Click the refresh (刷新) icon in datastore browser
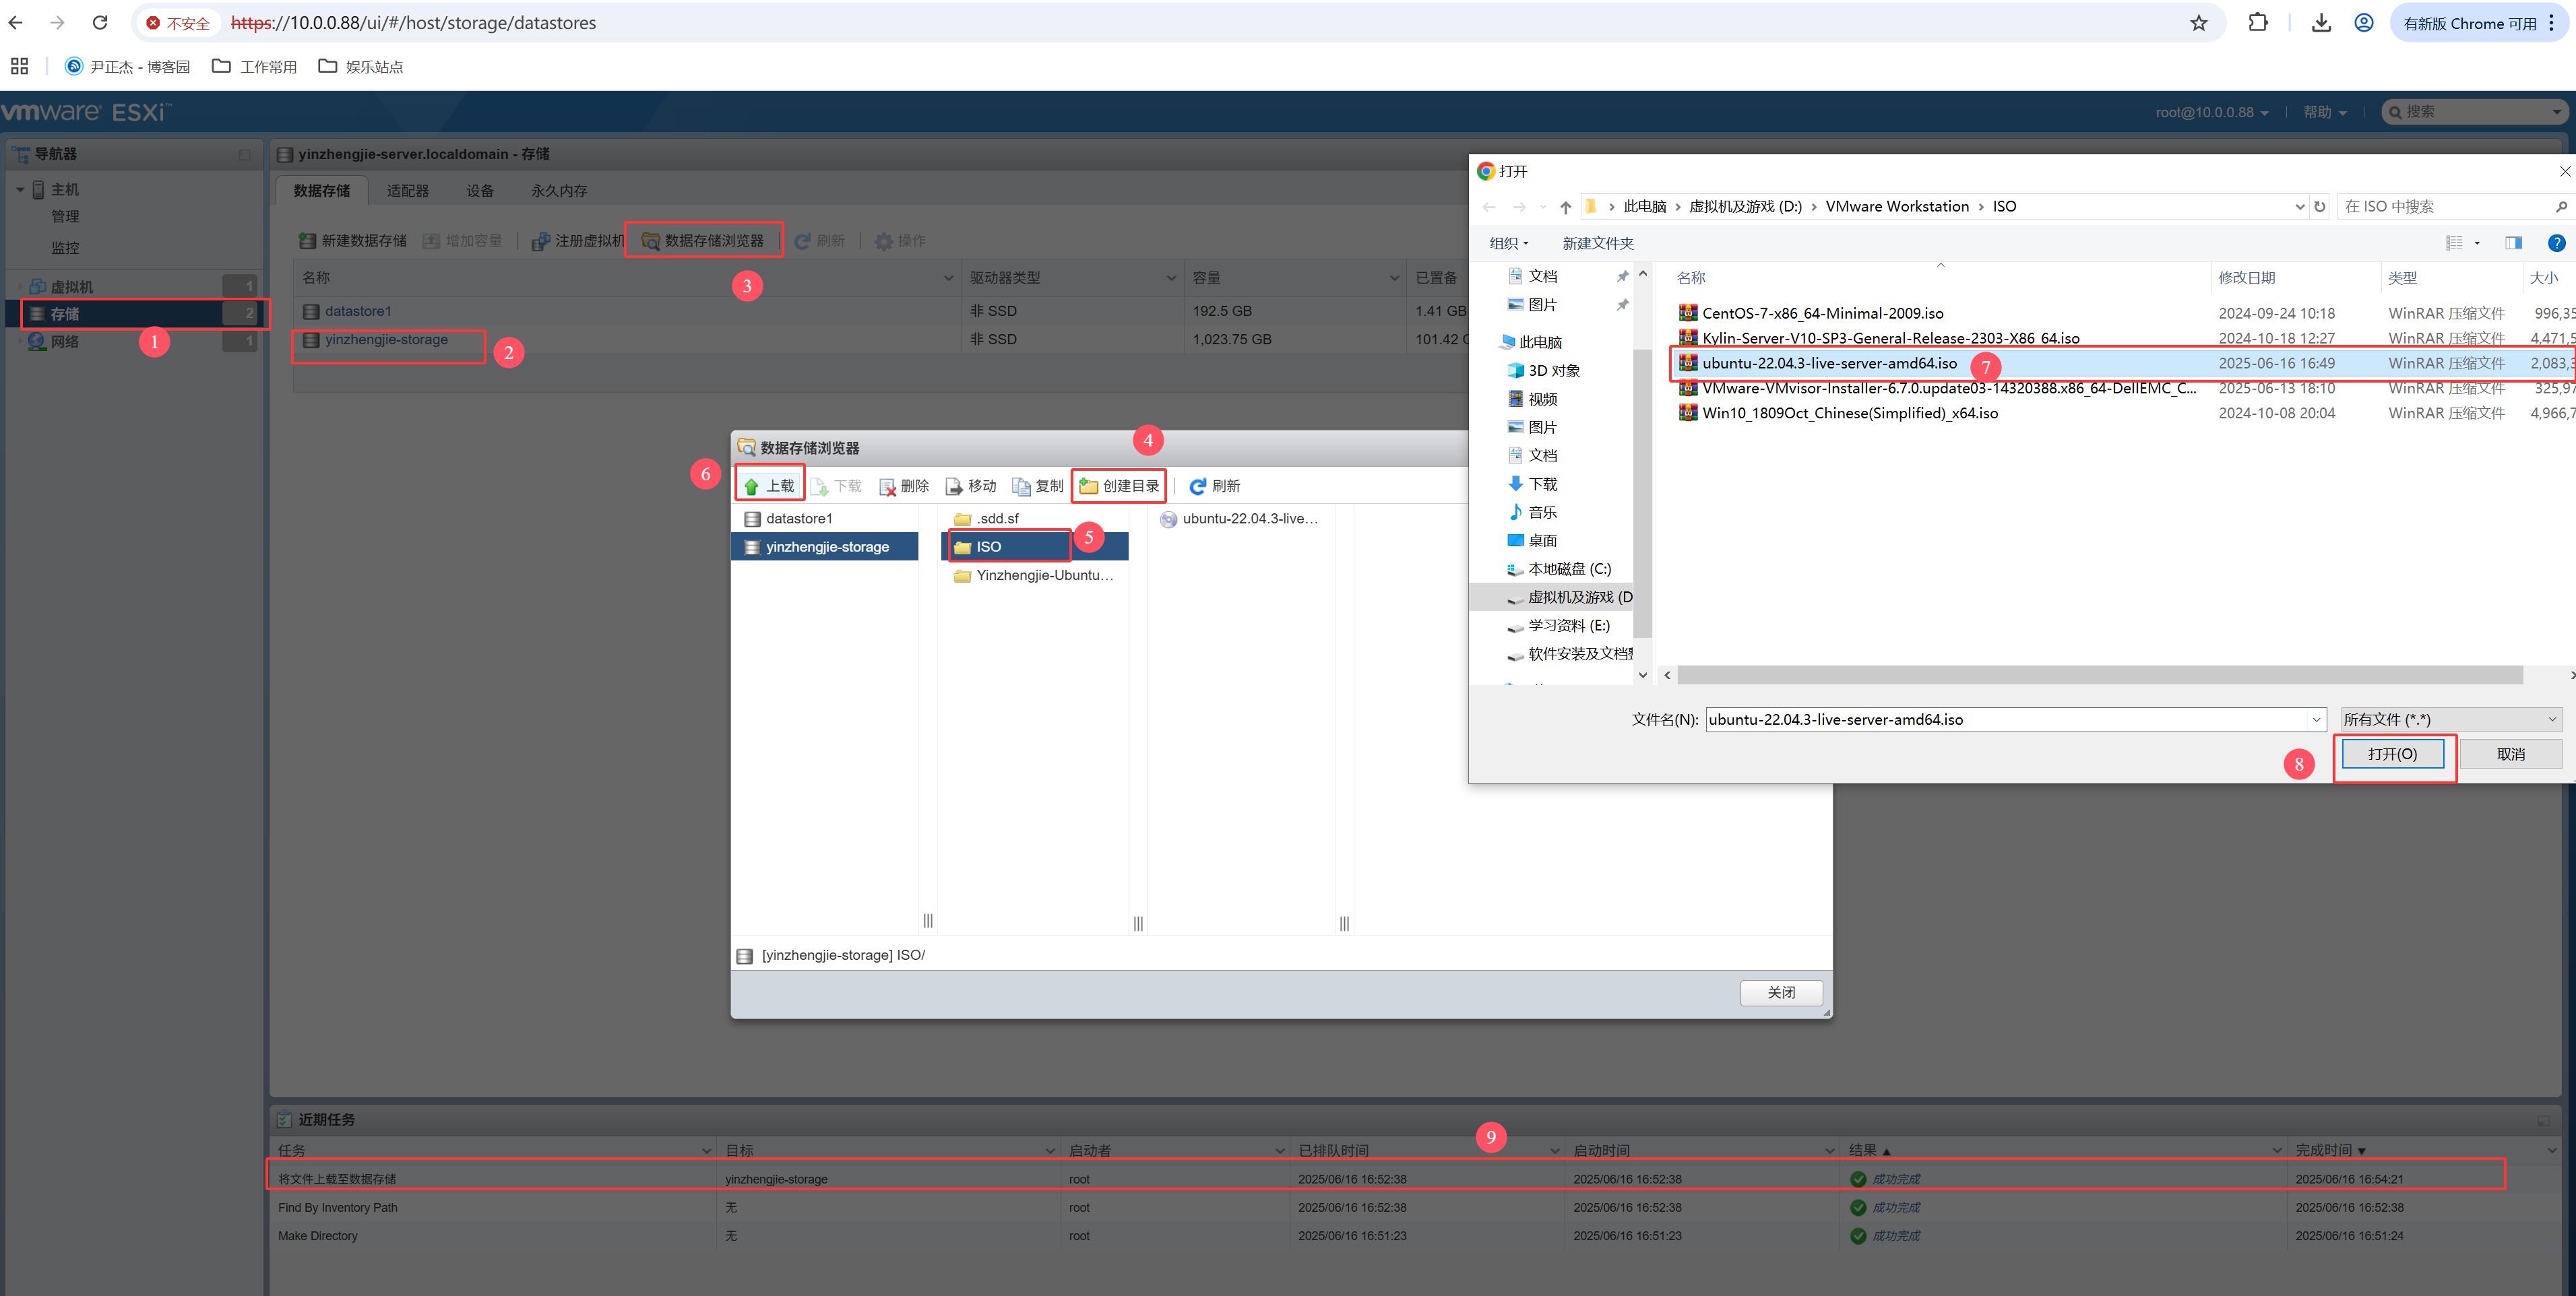 (x=1197, y=486)
